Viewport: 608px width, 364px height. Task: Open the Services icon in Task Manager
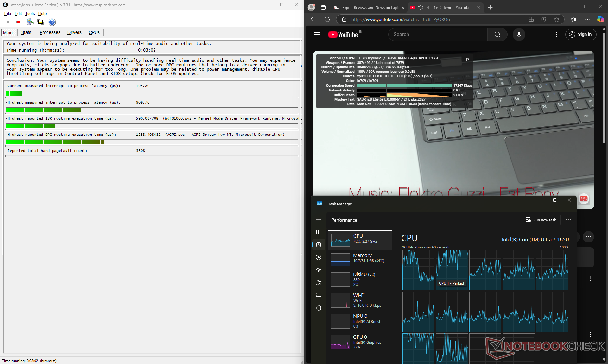coord(319,308)
